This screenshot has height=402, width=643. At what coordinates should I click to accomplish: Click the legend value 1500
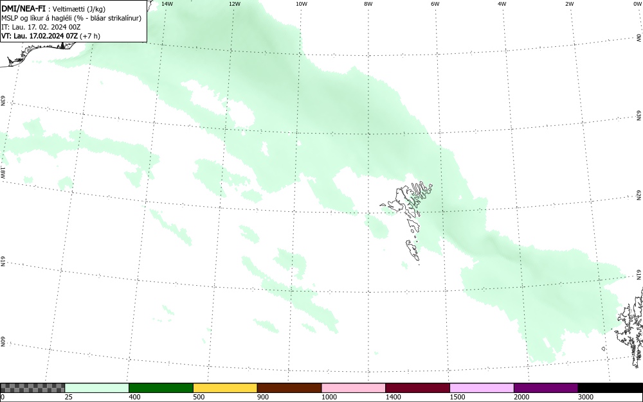pos(457,397)
